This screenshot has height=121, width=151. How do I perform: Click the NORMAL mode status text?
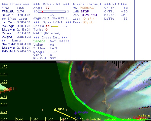87,8
